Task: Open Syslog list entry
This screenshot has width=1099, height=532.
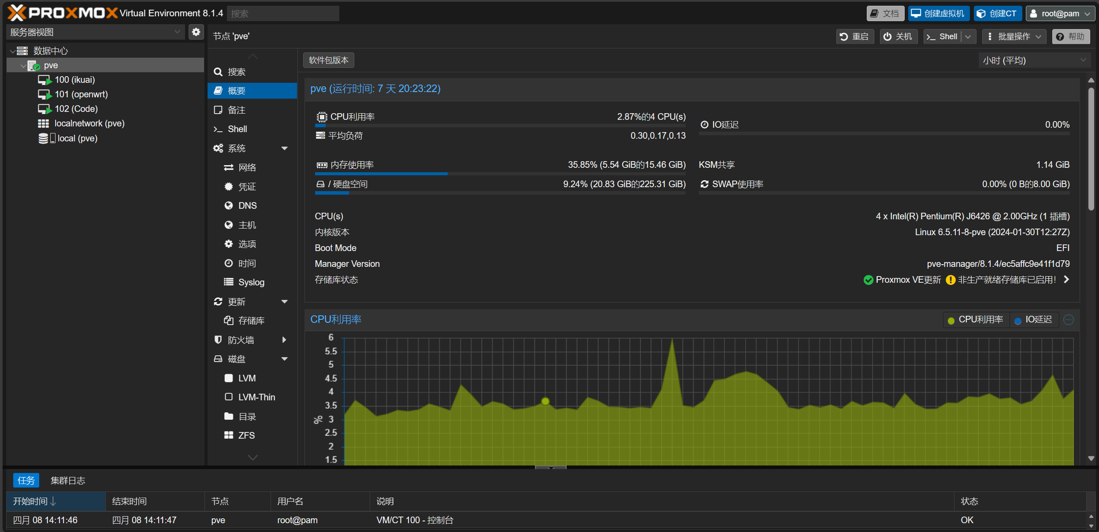Action: [251, 282]
